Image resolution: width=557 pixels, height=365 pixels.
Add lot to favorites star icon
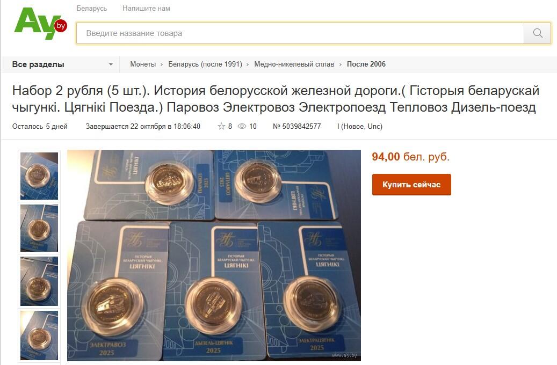pyautogui.click(x=221, y=126)
